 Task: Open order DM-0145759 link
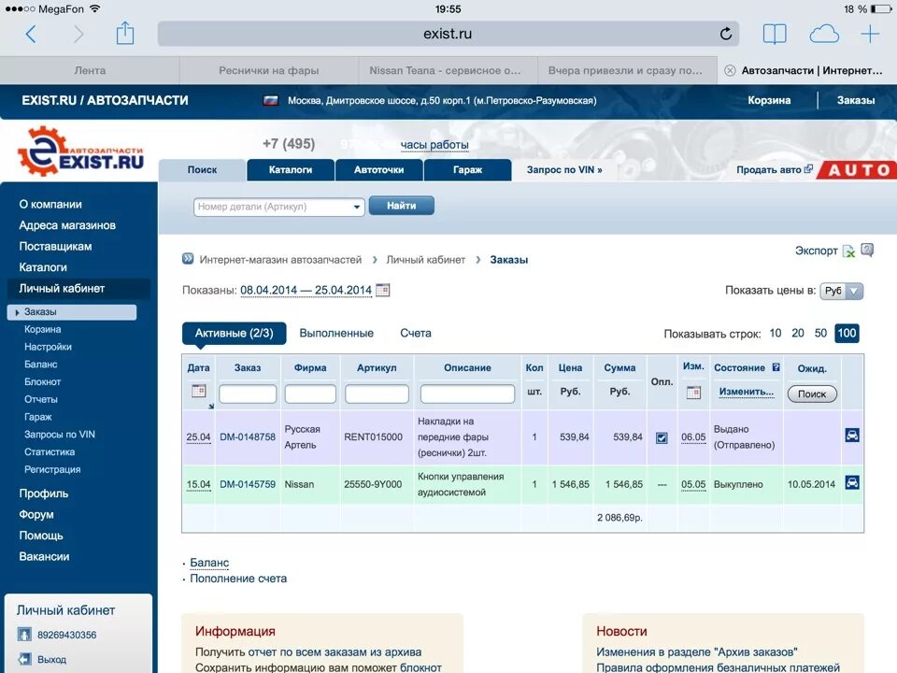click(247, 484)
